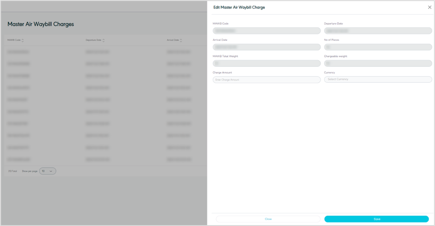Click the Departure Date column header text
Screen dimensions: 435x226
pos(93,40)
